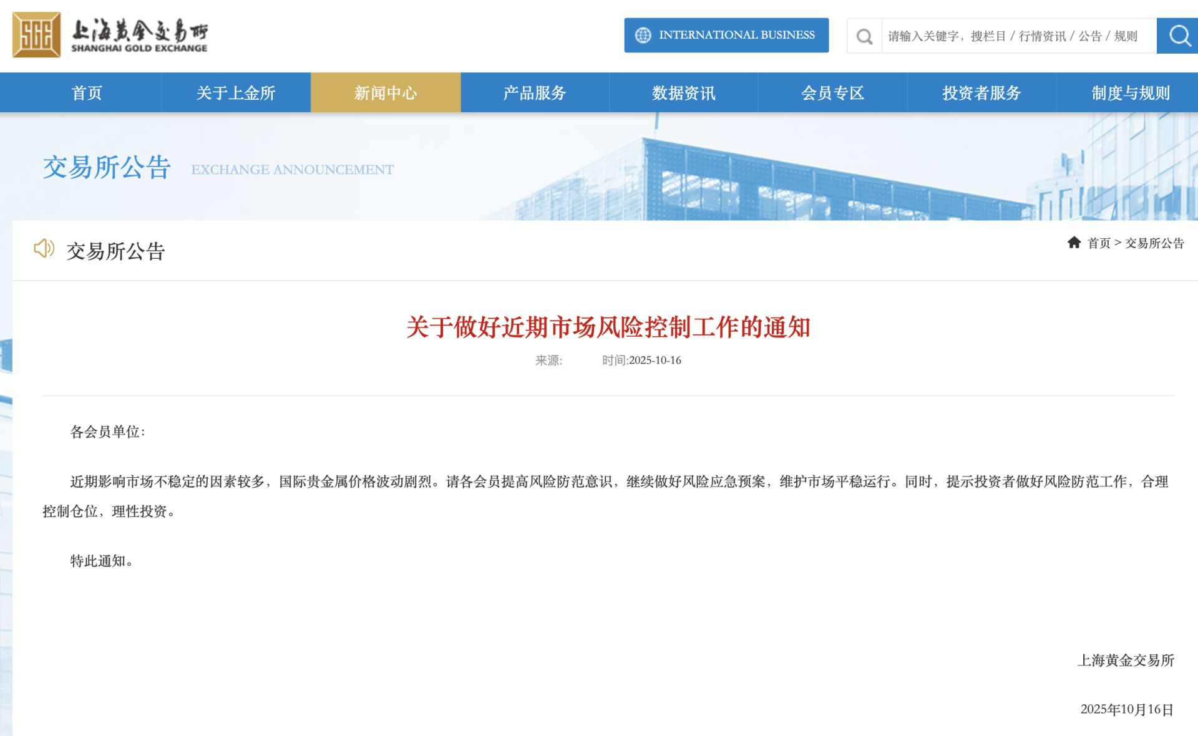Click the speaker announcement icon
This screenshot has width=1198, height=736.
pyautogui.click(x=44, y=249)
